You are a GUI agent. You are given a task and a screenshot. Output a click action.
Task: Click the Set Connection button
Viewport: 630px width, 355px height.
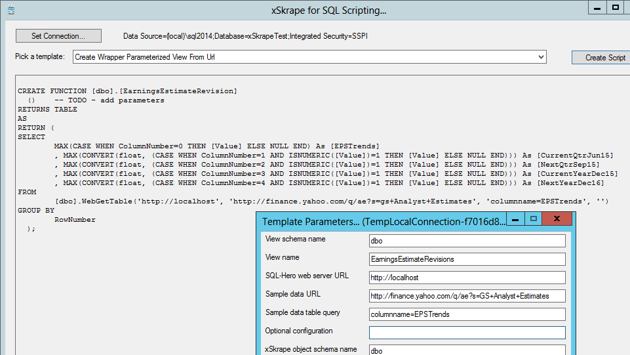point(58,36)
